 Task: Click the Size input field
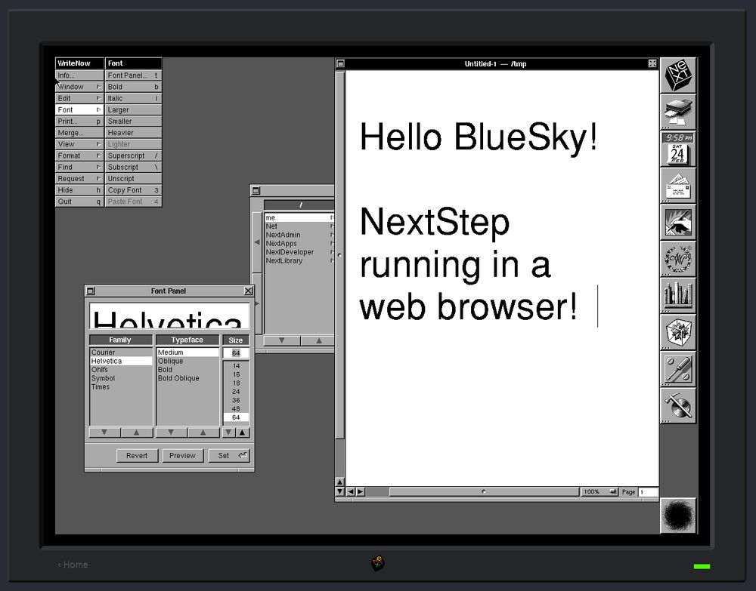[236, 352]
